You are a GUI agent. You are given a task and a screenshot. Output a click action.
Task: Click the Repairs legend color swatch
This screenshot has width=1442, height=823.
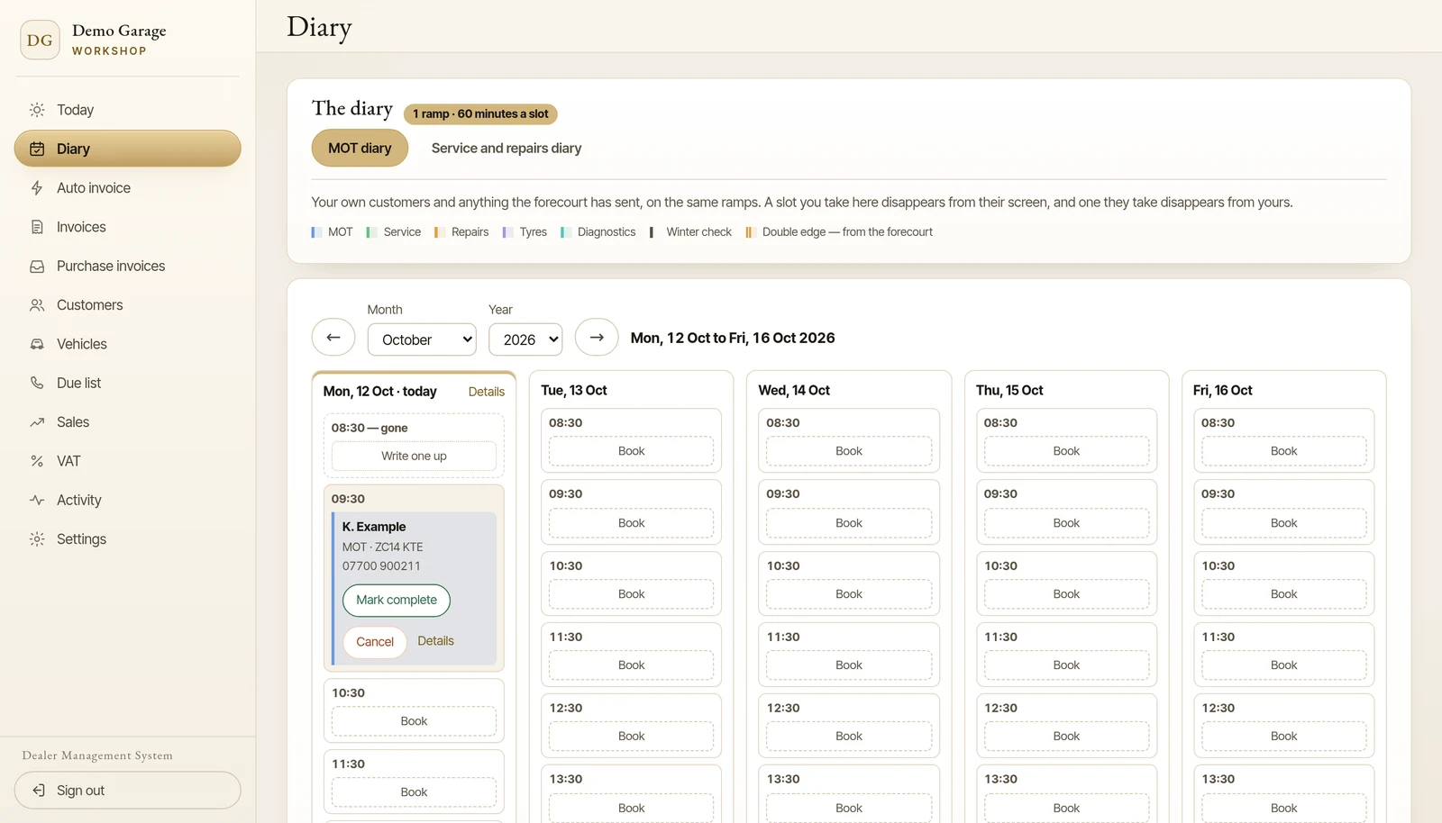(439, 232)
